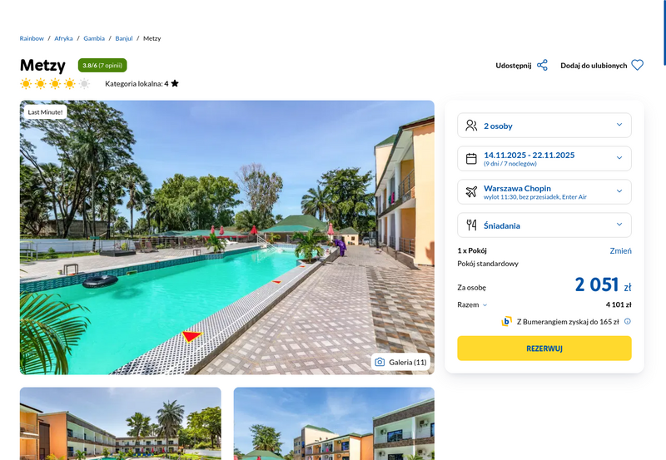The image size is (666, 460).
Task: Go to Gambia breadcrumb
Action: (x=94, y=38)
